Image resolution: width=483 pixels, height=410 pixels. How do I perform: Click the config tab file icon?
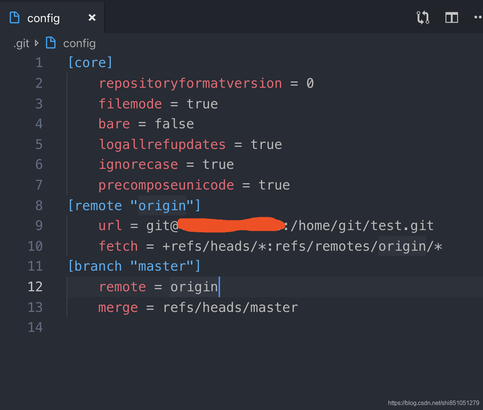(x=14, y=18)
